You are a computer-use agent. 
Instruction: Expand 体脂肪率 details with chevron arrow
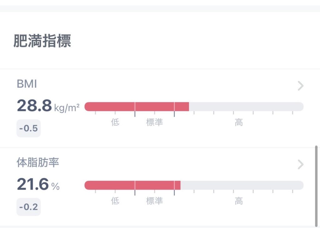300,164
